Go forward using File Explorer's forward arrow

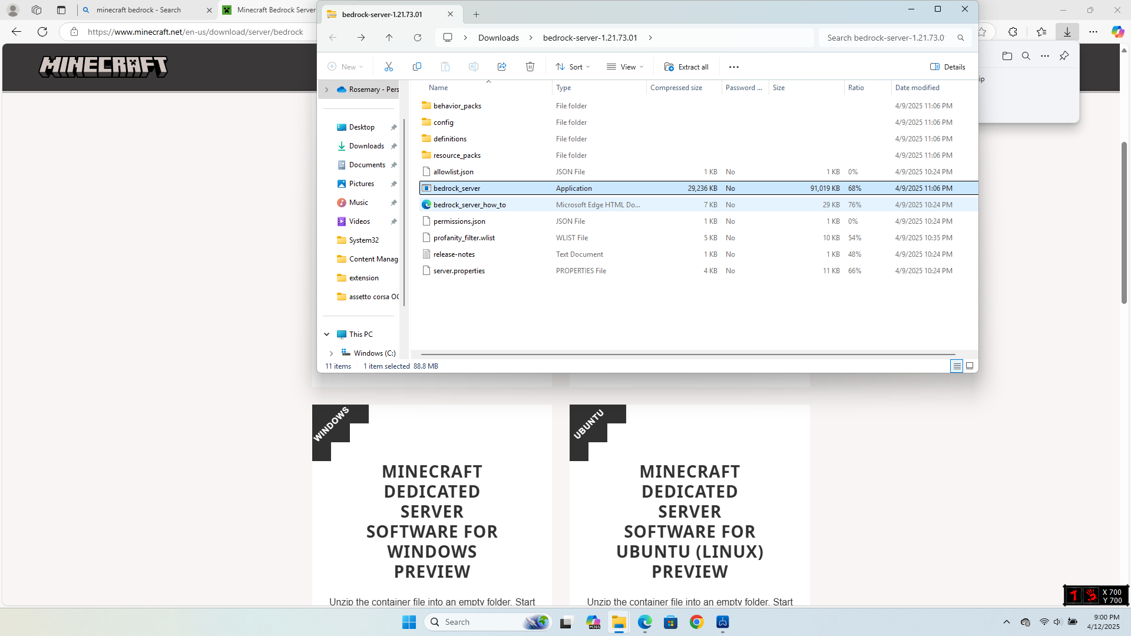pos(361,38)
